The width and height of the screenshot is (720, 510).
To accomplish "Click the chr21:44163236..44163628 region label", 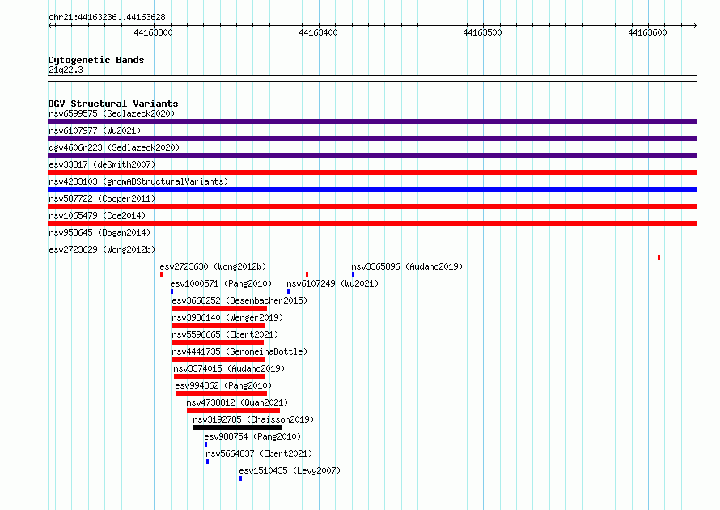I will (107, 17).
